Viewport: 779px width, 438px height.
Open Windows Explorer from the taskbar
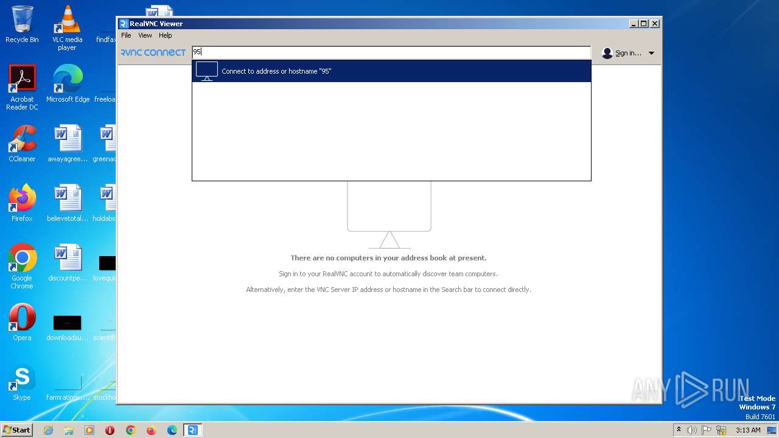click(x=69, y=430)
